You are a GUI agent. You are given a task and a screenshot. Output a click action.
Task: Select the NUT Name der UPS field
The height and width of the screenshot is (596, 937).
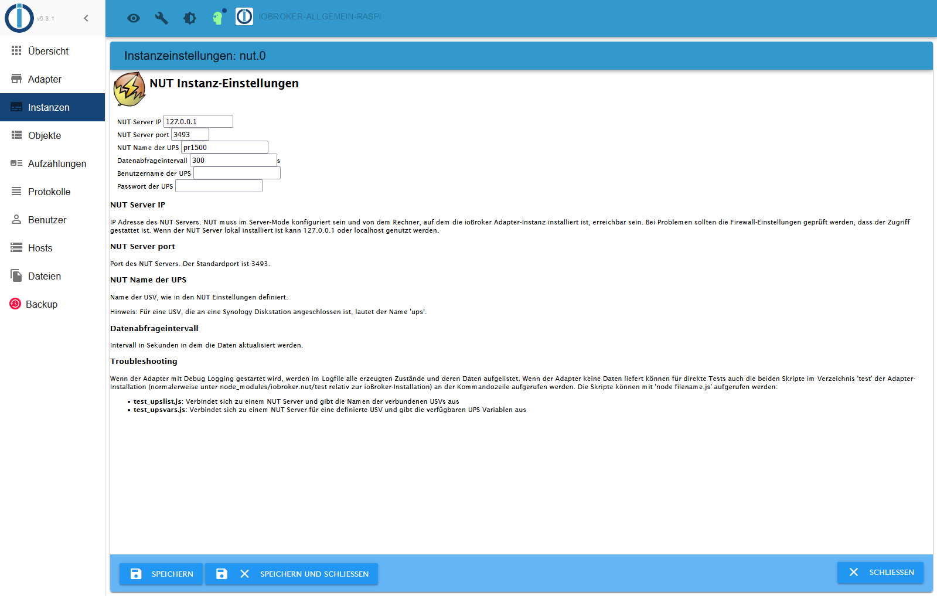coord(224,147)
